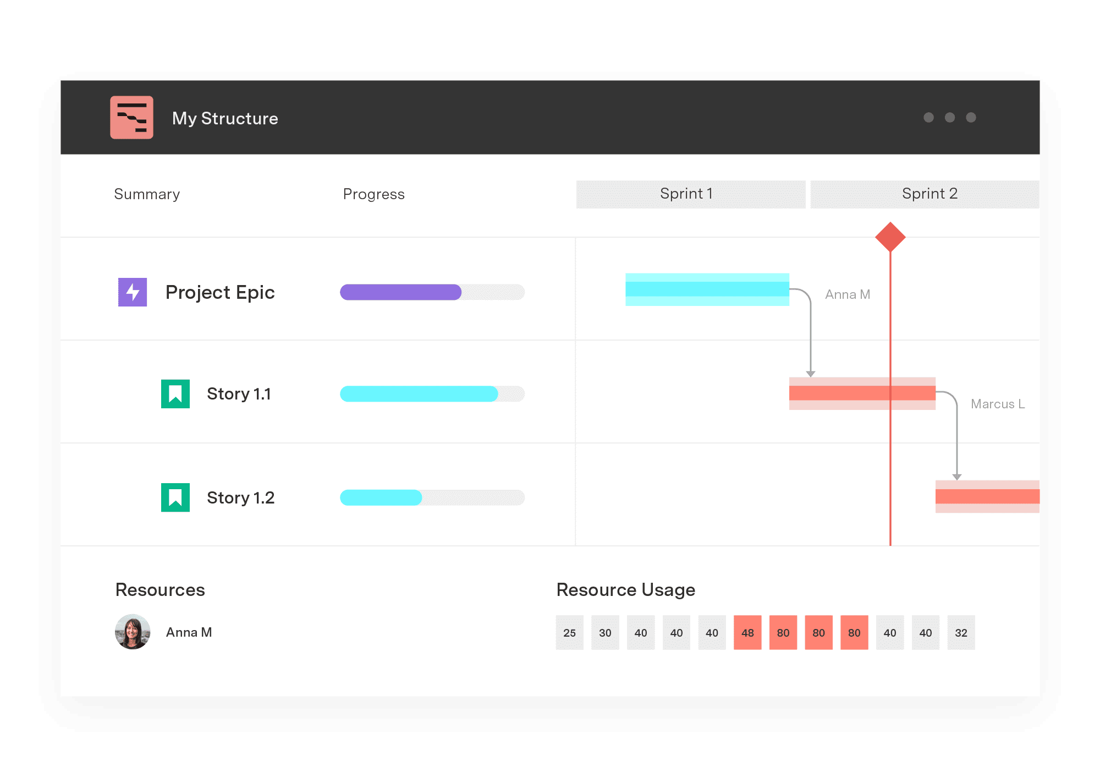Click the 25 resource usage cell

click(569, 632)
